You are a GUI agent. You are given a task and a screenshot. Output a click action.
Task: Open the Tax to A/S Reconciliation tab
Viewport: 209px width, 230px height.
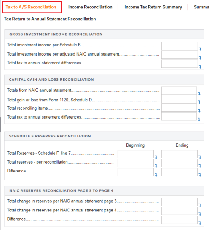[32, 7]
